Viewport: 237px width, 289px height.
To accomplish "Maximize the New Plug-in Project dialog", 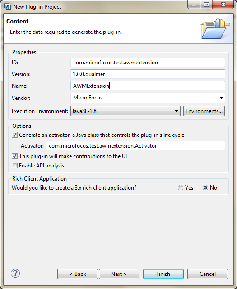I will [x=206, y=5].
